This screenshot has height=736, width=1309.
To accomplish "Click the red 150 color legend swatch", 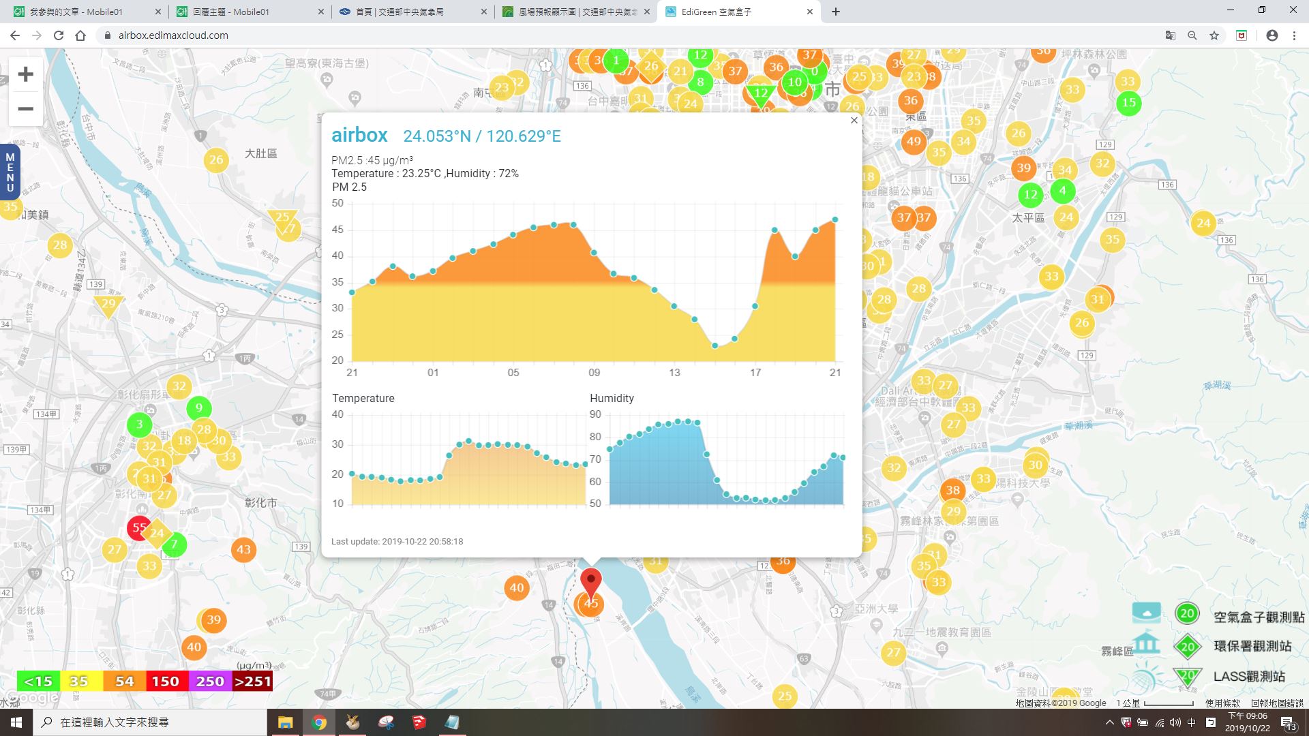I will pyautogui.click(x=166, y=681).
